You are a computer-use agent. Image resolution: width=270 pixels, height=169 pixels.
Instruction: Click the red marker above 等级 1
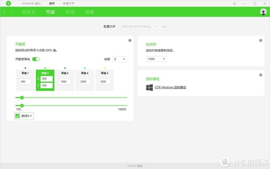click(x=25, y=68)
